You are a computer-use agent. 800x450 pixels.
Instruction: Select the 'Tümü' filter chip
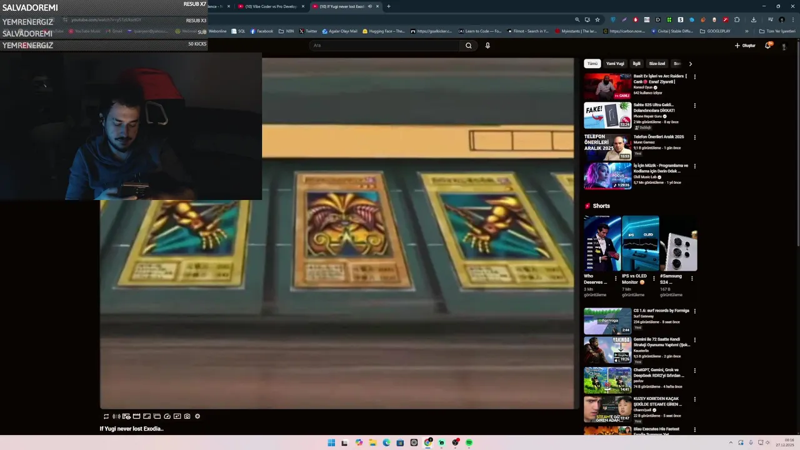pyautogui.click(x=592, y=64)
